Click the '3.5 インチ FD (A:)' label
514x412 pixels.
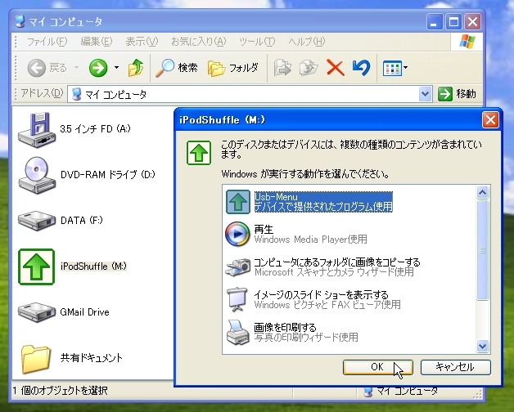tap(95, 128)
